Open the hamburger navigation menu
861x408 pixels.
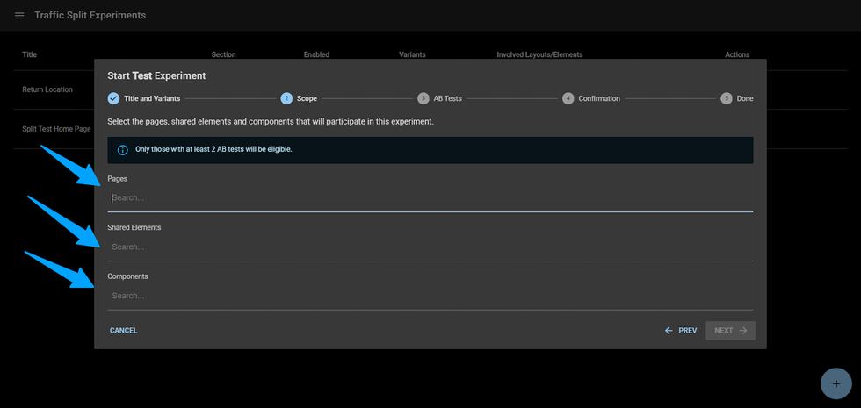pos(19,16)
